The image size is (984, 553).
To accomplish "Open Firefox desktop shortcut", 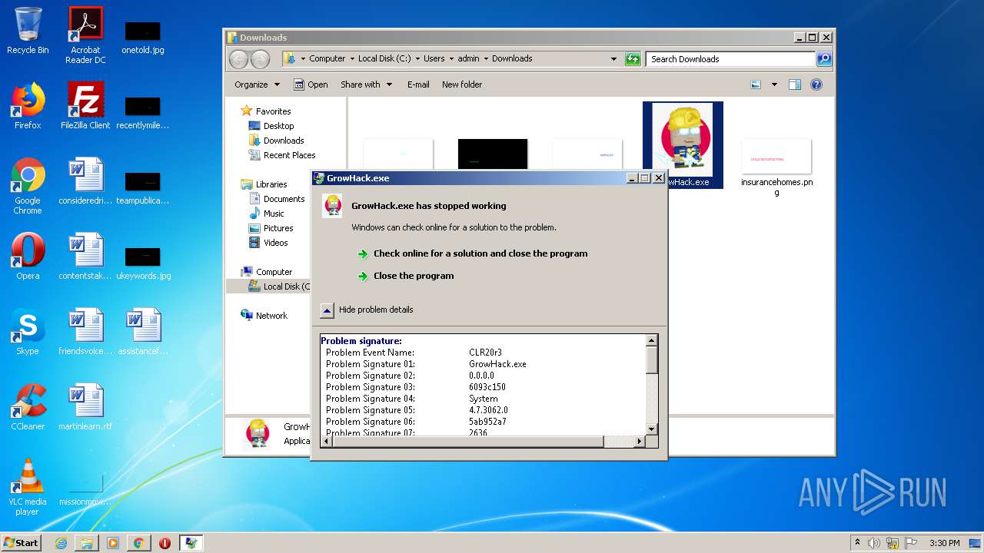I will tap(28, 106).
